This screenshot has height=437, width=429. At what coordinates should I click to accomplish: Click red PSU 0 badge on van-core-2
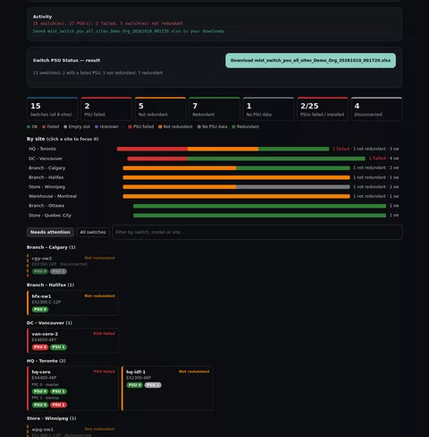[40, 347]
